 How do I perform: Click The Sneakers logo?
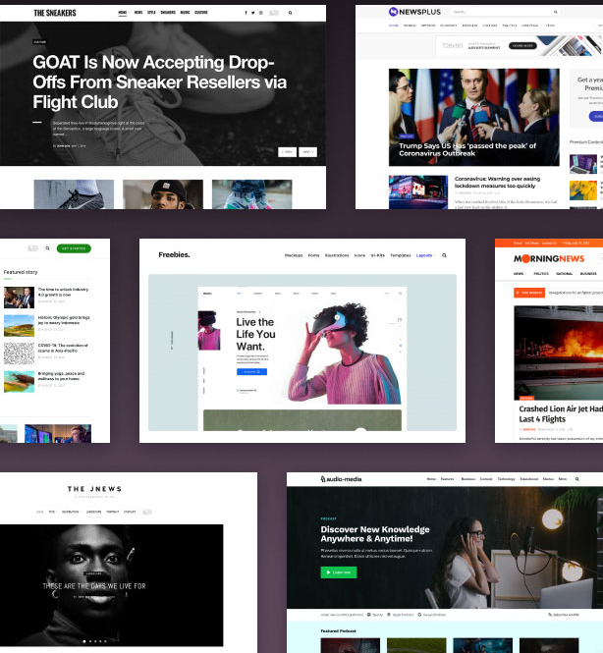click(55, 13)
